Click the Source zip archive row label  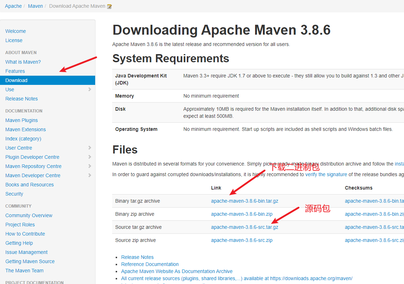point(135,240)
